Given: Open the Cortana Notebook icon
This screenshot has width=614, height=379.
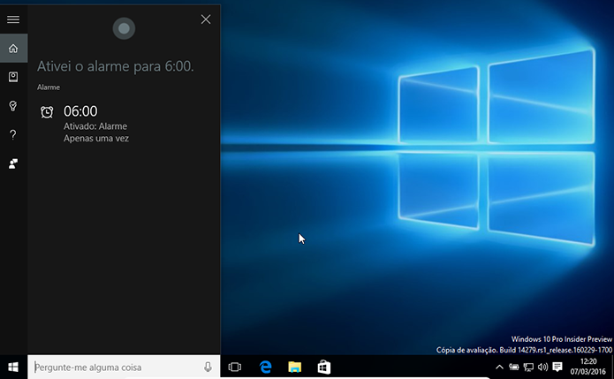Looking at the screenshot, I should tap(13, 77).
